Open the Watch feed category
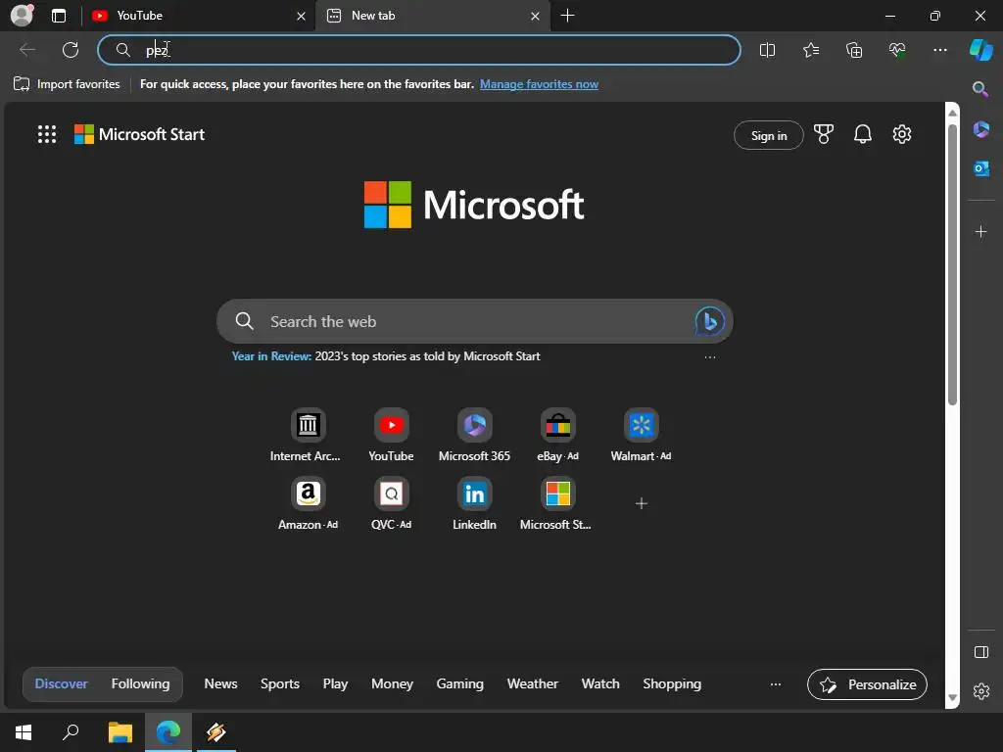The height and width of the screenshot is (752, 1003). [x=600, y=683]
